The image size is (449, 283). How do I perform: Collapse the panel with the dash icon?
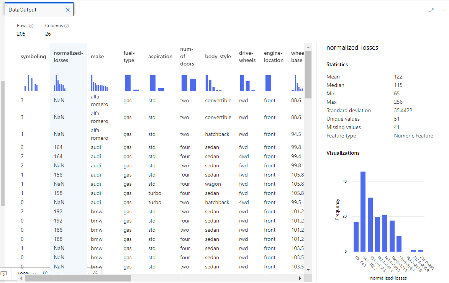click(x=443, y=10)
